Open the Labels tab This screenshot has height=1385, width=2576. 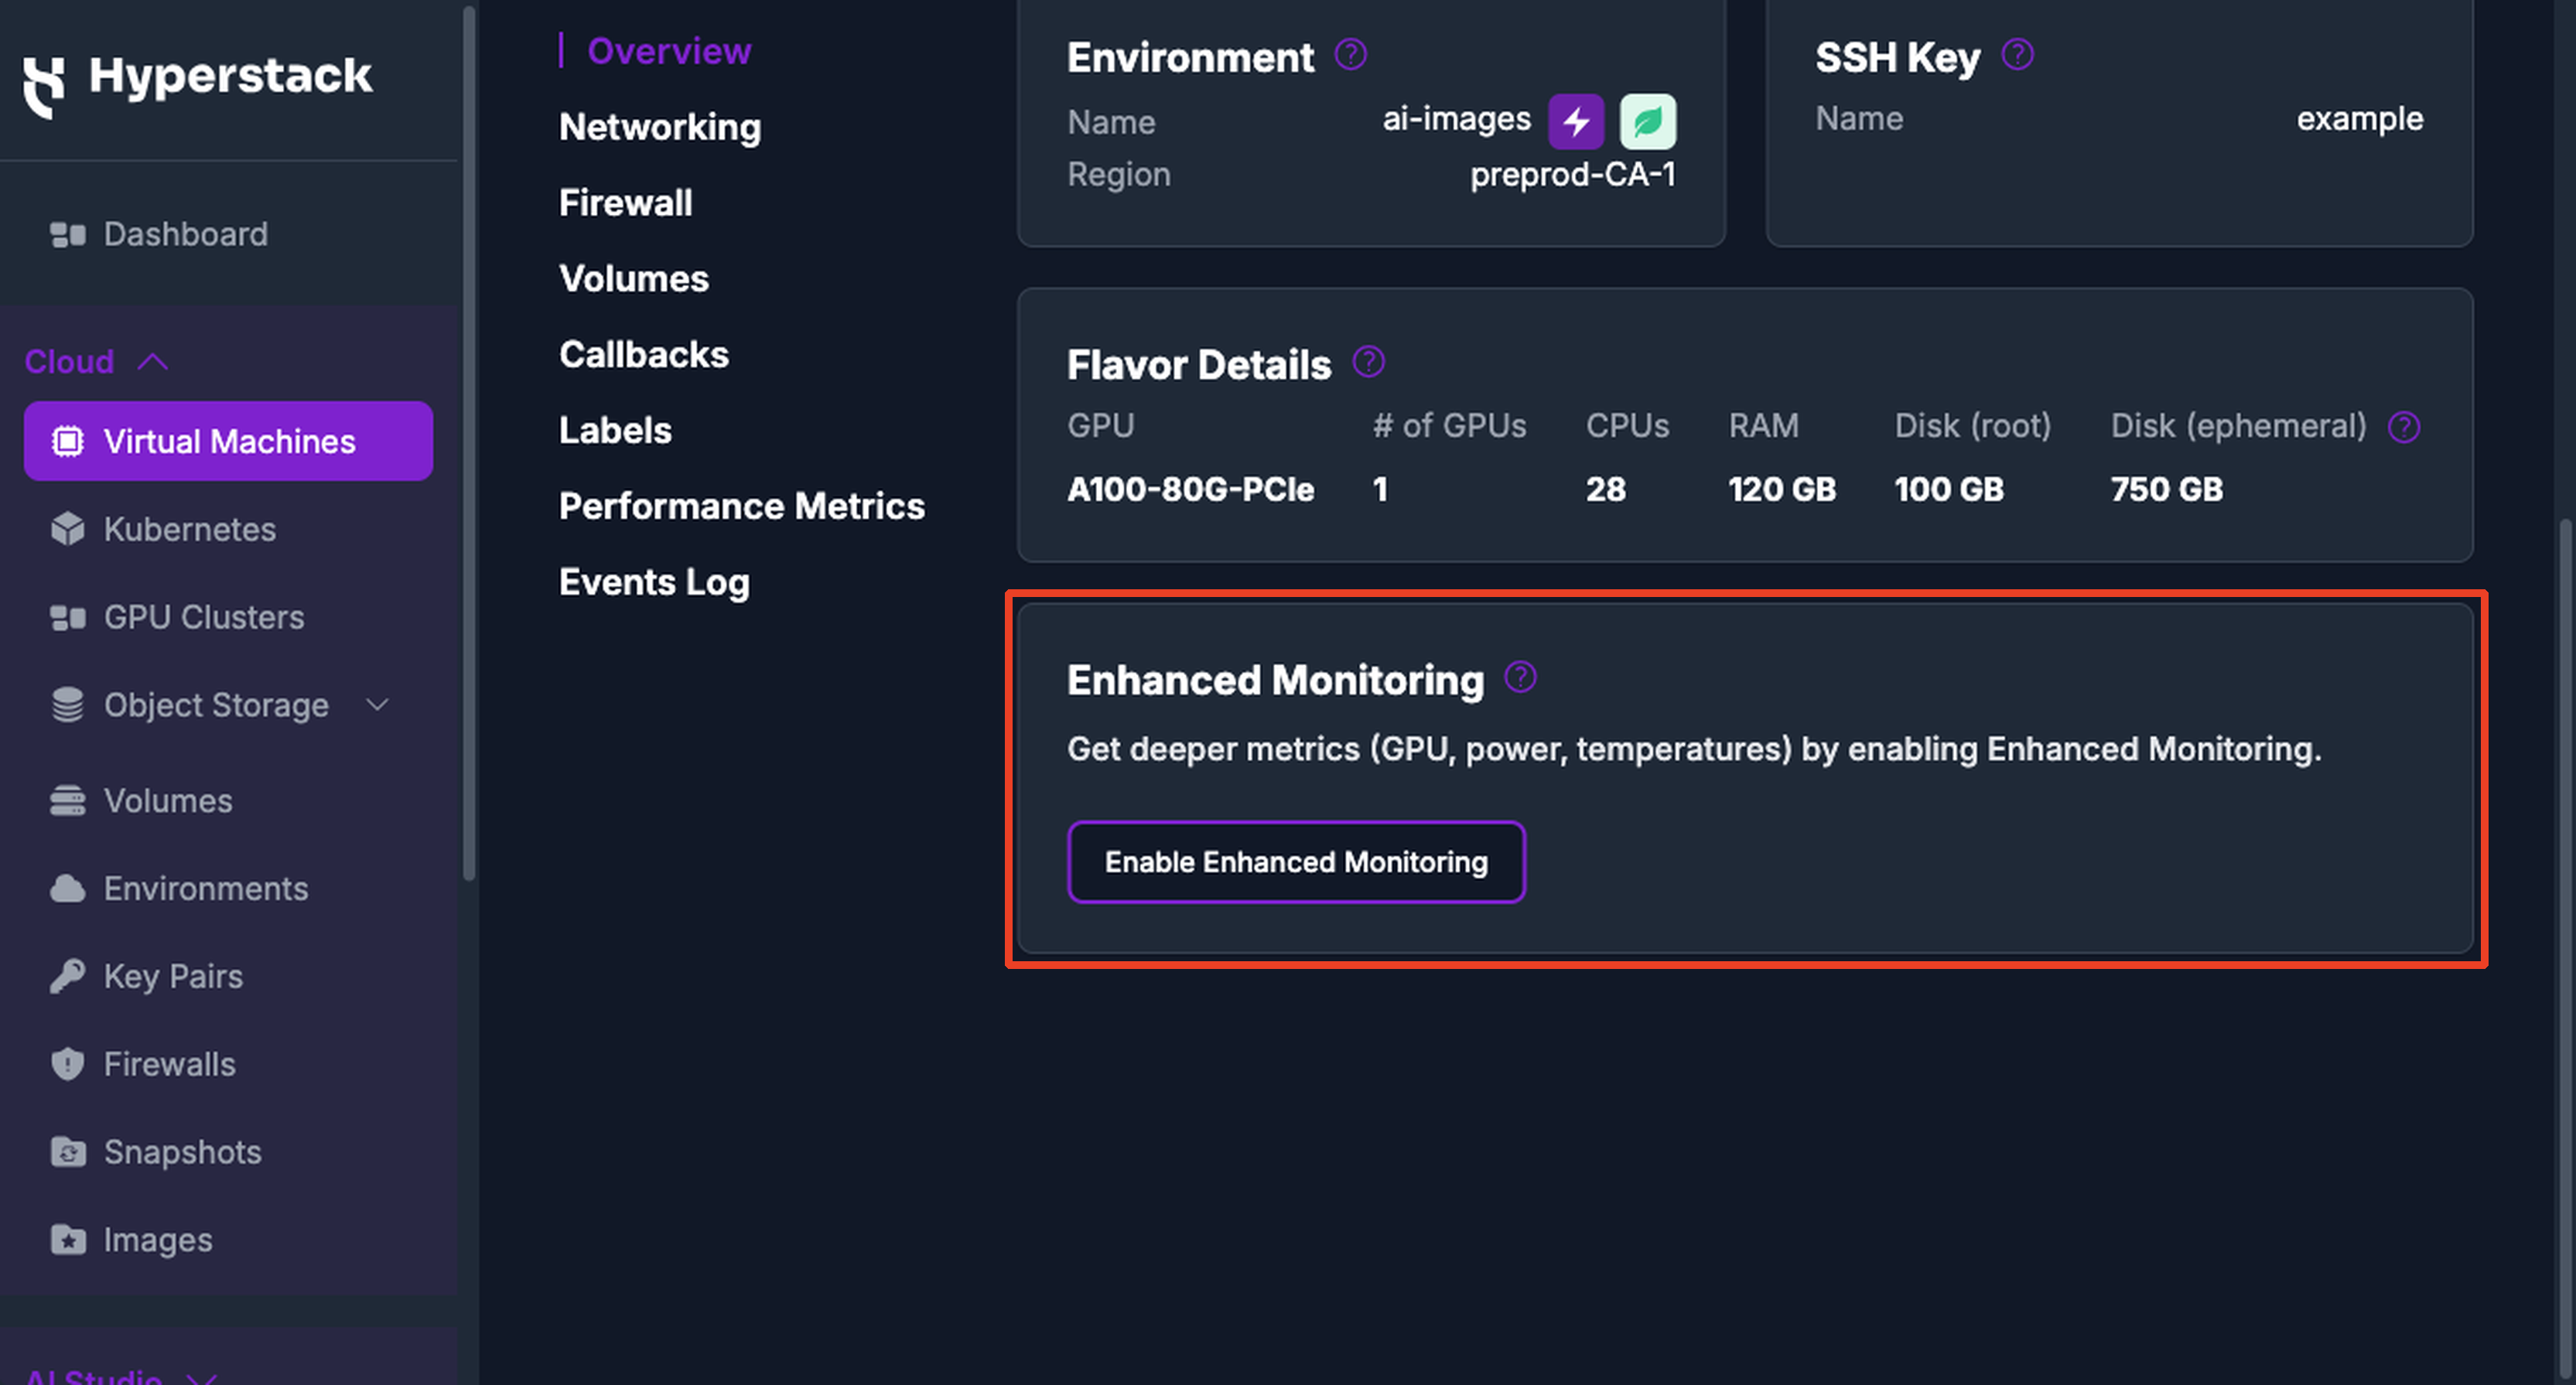(x=615, y=431)
